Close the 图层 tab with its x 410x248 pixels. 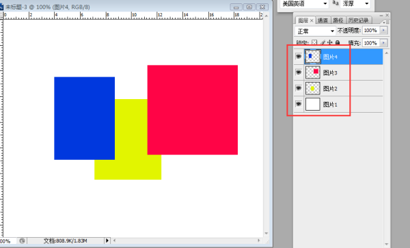pyautogui.click(x=312, y=20)
